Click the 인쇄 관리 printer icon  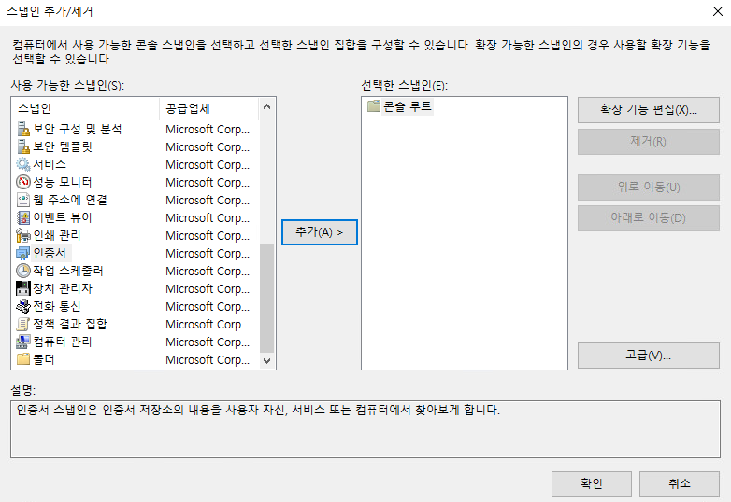(x=23, y=235)
